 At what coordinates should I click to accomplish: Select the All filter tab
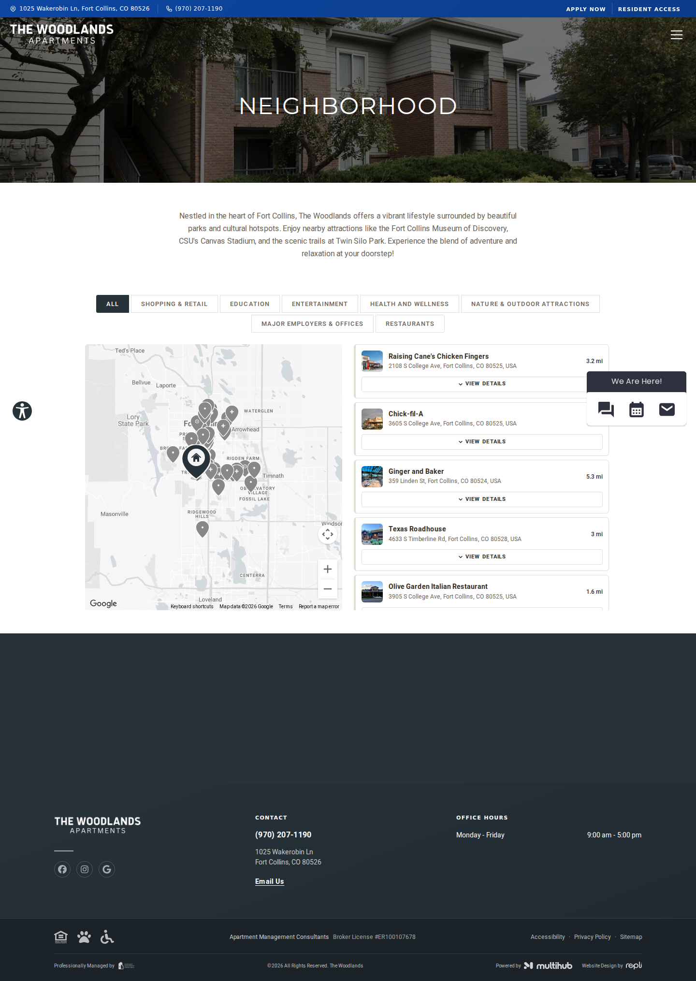click(113, 304)
